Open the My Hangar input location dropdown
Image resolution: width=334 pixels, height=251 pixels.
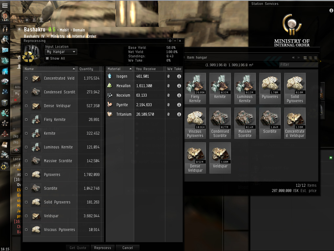61,52
